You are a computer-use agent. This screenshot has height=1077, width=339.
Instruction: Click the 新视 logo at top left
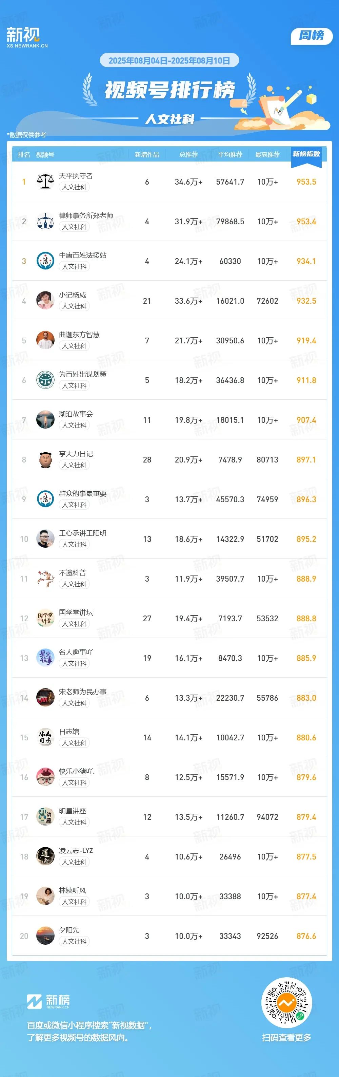[27, 38]
